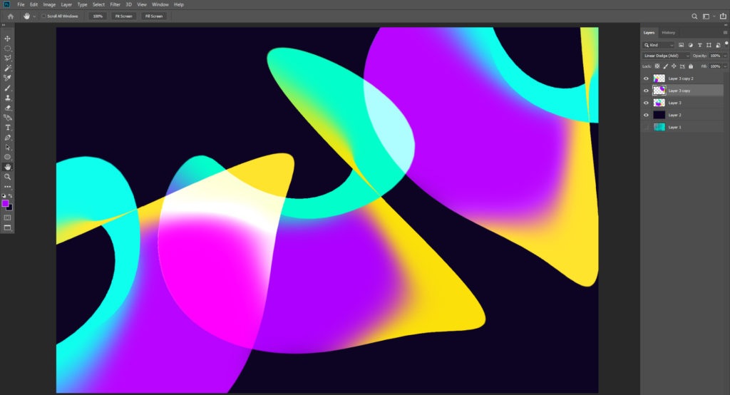The width and height of the screenshot is (730, 395).
Task: Toggle layer filtering on/off switch
Action: pos(726,43)
